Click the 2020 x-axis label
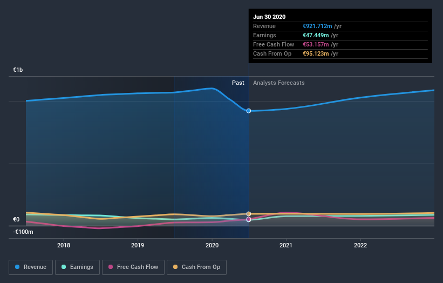Image resolution: width=443 pixels, height=283 pixels. (212, 245)
